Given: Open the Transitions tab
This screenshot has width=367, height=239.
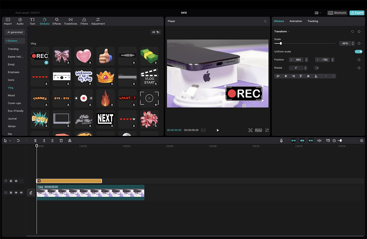Looking at the screenshot, I should click(71, 21).
